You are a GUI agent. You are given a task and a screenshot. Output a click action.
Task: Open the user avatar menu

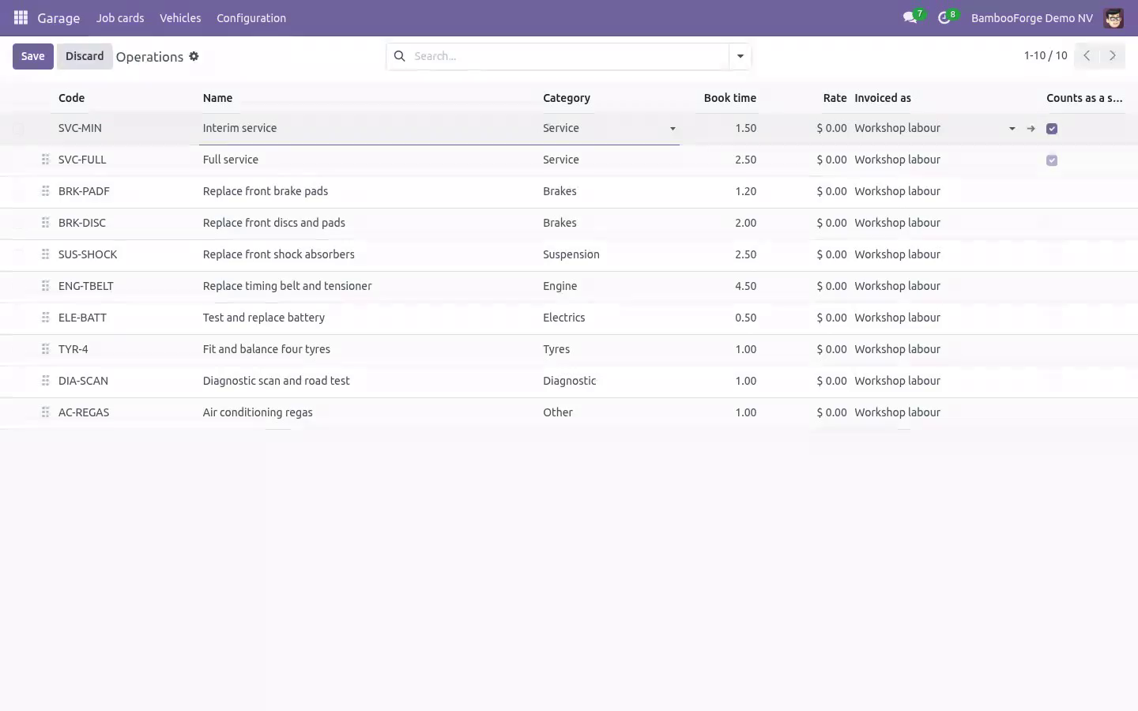pos(1114,18)
